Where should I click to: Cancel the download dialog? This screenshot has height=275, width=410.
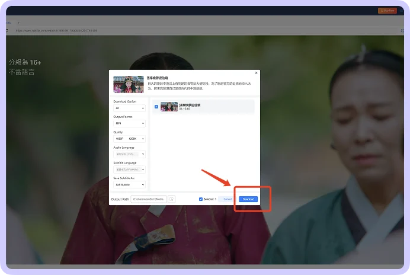(x=228, y=199)
